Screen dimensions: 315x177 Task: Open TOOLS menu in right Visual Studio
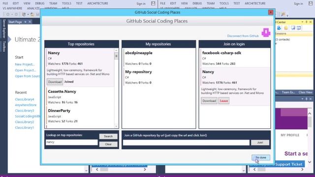pyautogui.click(x=224, y=3)
